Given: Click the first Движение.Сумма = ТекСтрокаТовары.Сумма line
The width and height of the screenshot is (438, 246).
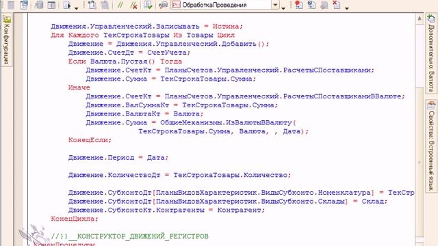Looking at the screenshot, I should (x=171, y=79).
